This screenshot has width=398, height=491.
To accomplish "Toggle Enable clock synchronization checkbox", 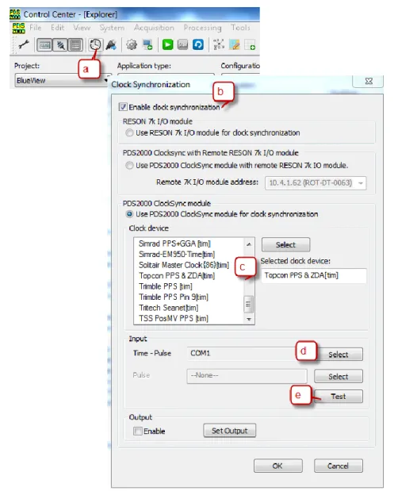I will [x=123, y=107].
